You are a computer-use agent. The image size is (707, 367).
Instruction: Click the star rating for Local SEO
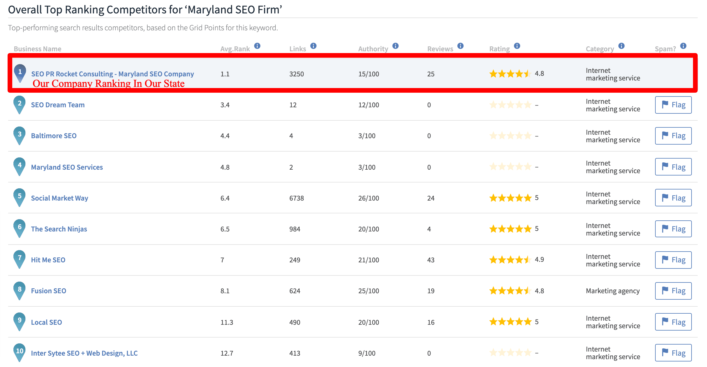(510, 322)
